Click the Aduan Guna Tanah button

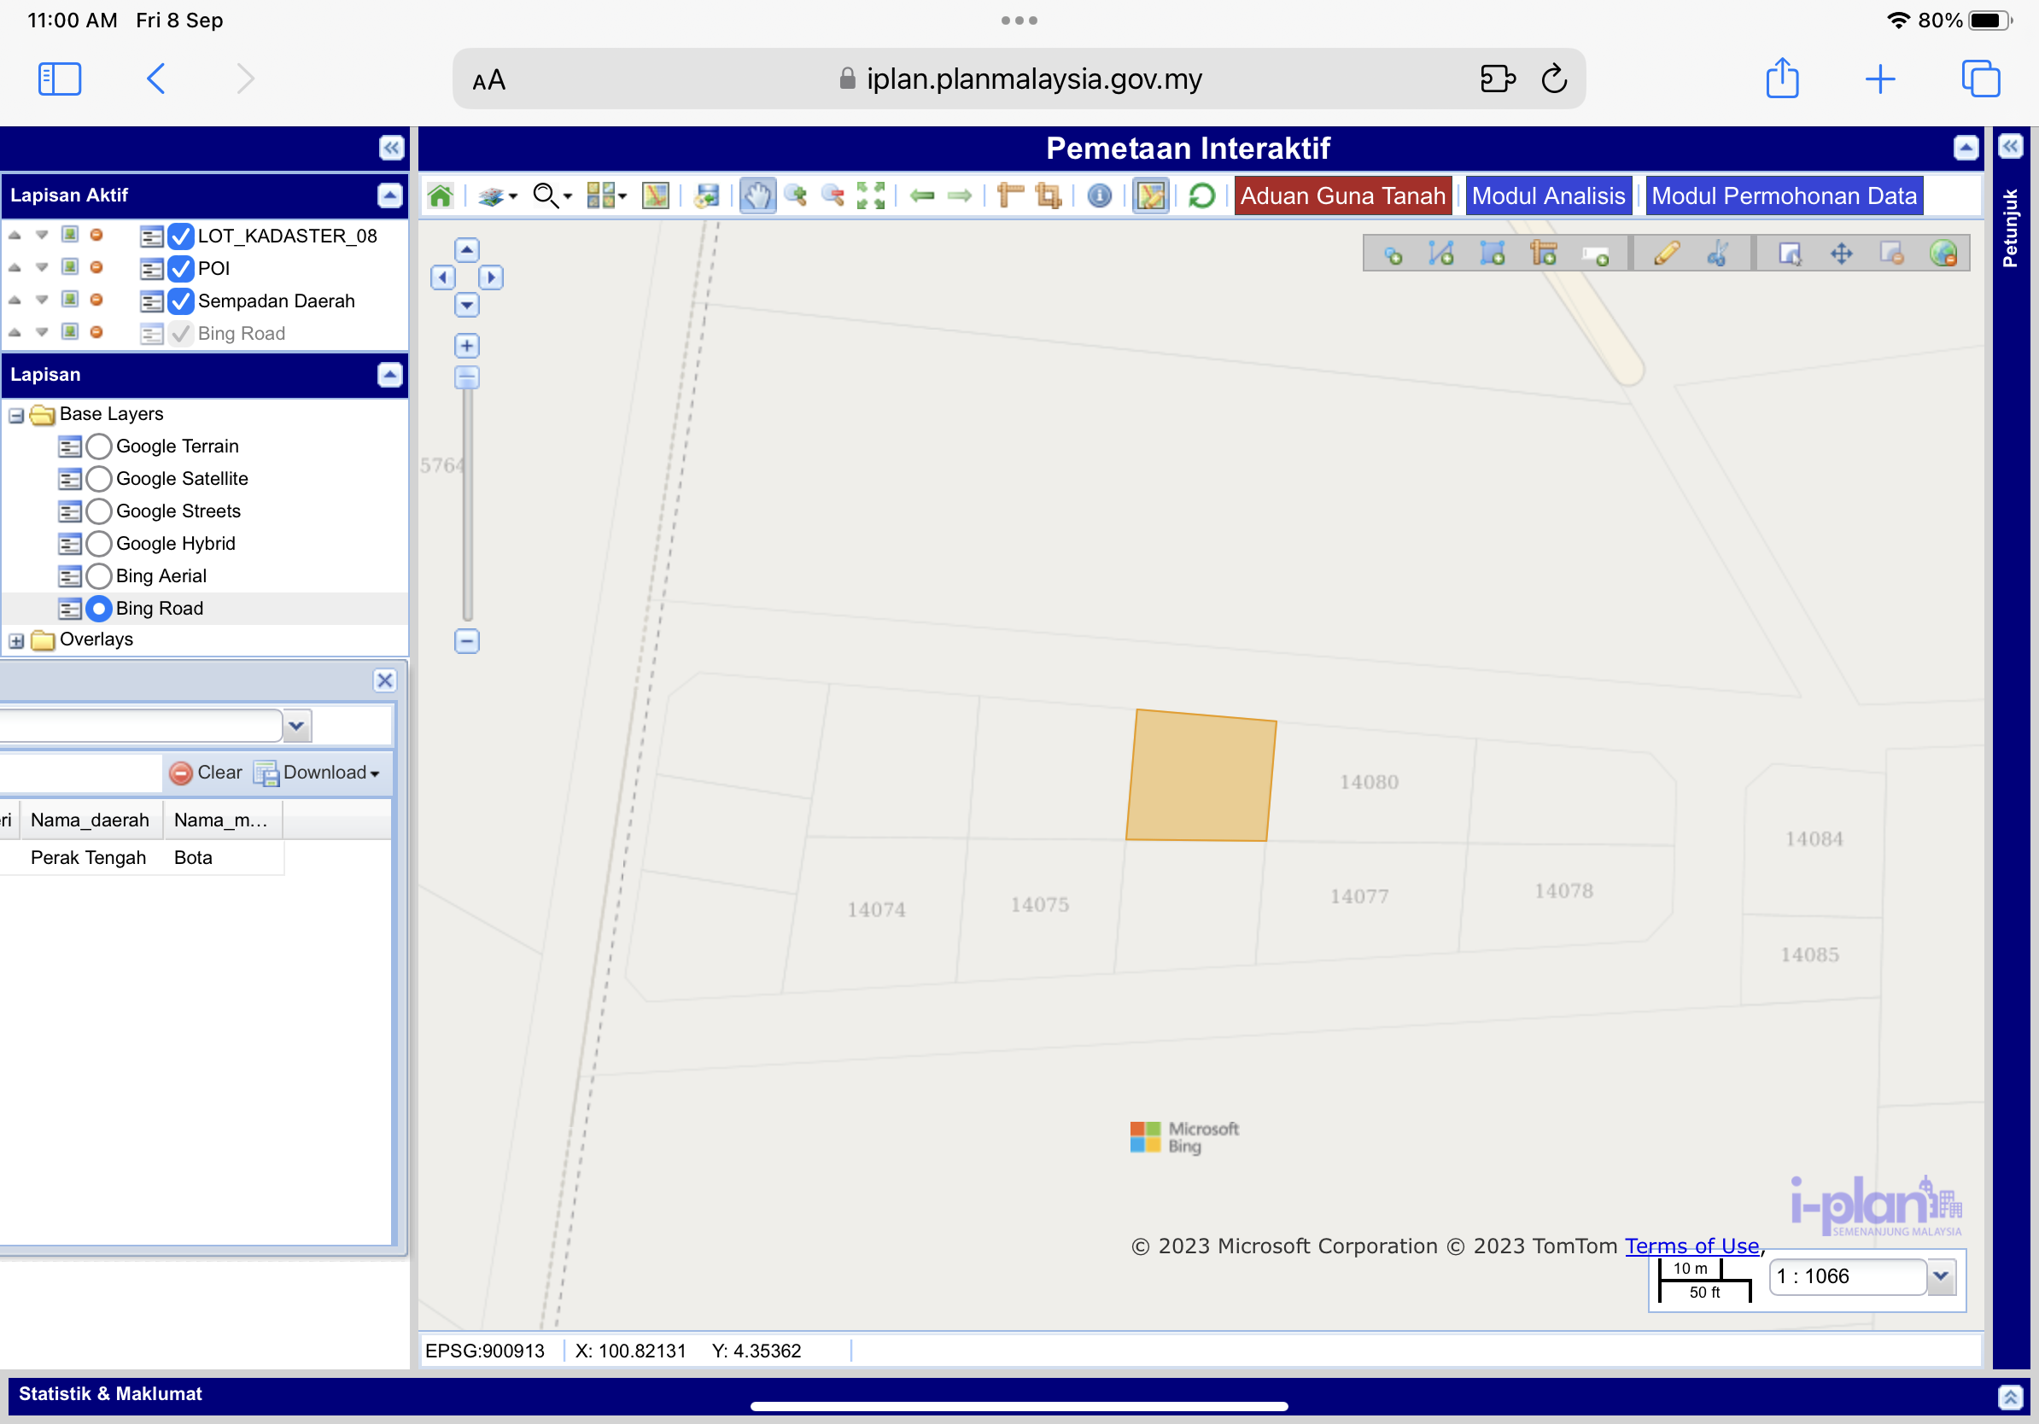(1342, 196)
